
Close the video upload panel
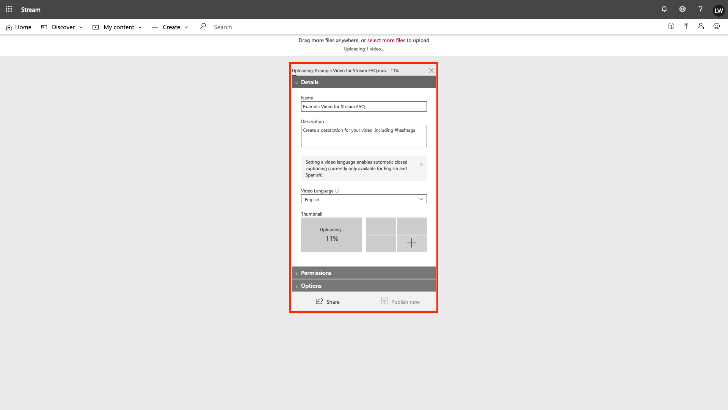pos(431,70)
